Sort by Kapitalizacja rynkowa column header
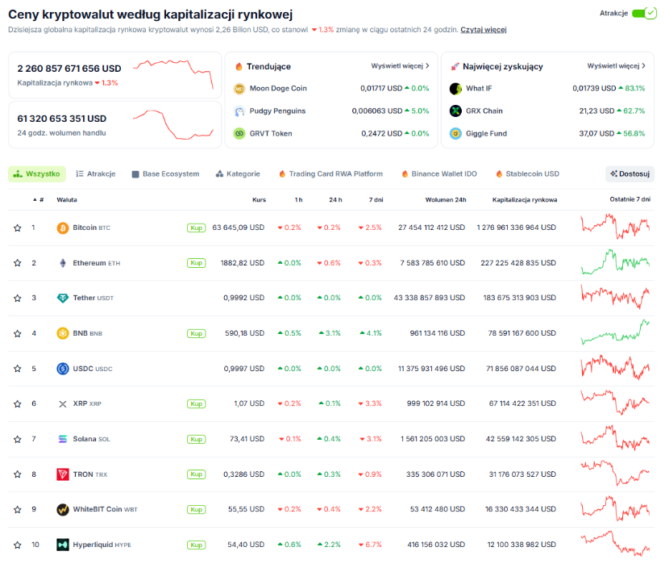The width and height of the screenshot is (665, 564). (525, 200)
